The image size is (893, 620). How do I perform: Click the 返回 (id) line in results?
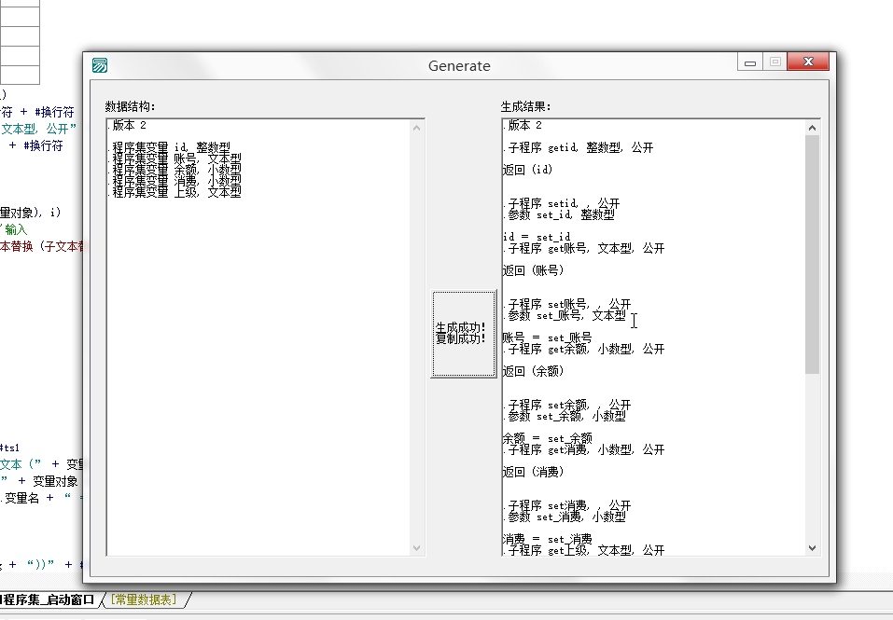pyautogui.click(x=528, y=171)
